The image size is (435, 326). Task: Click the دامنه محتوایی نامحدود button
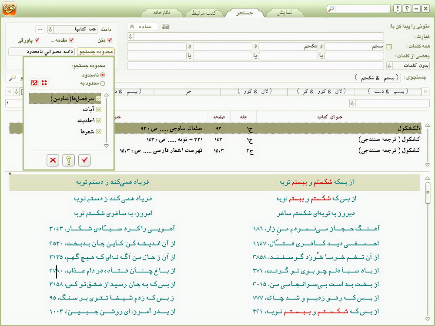tap(42, 52)
